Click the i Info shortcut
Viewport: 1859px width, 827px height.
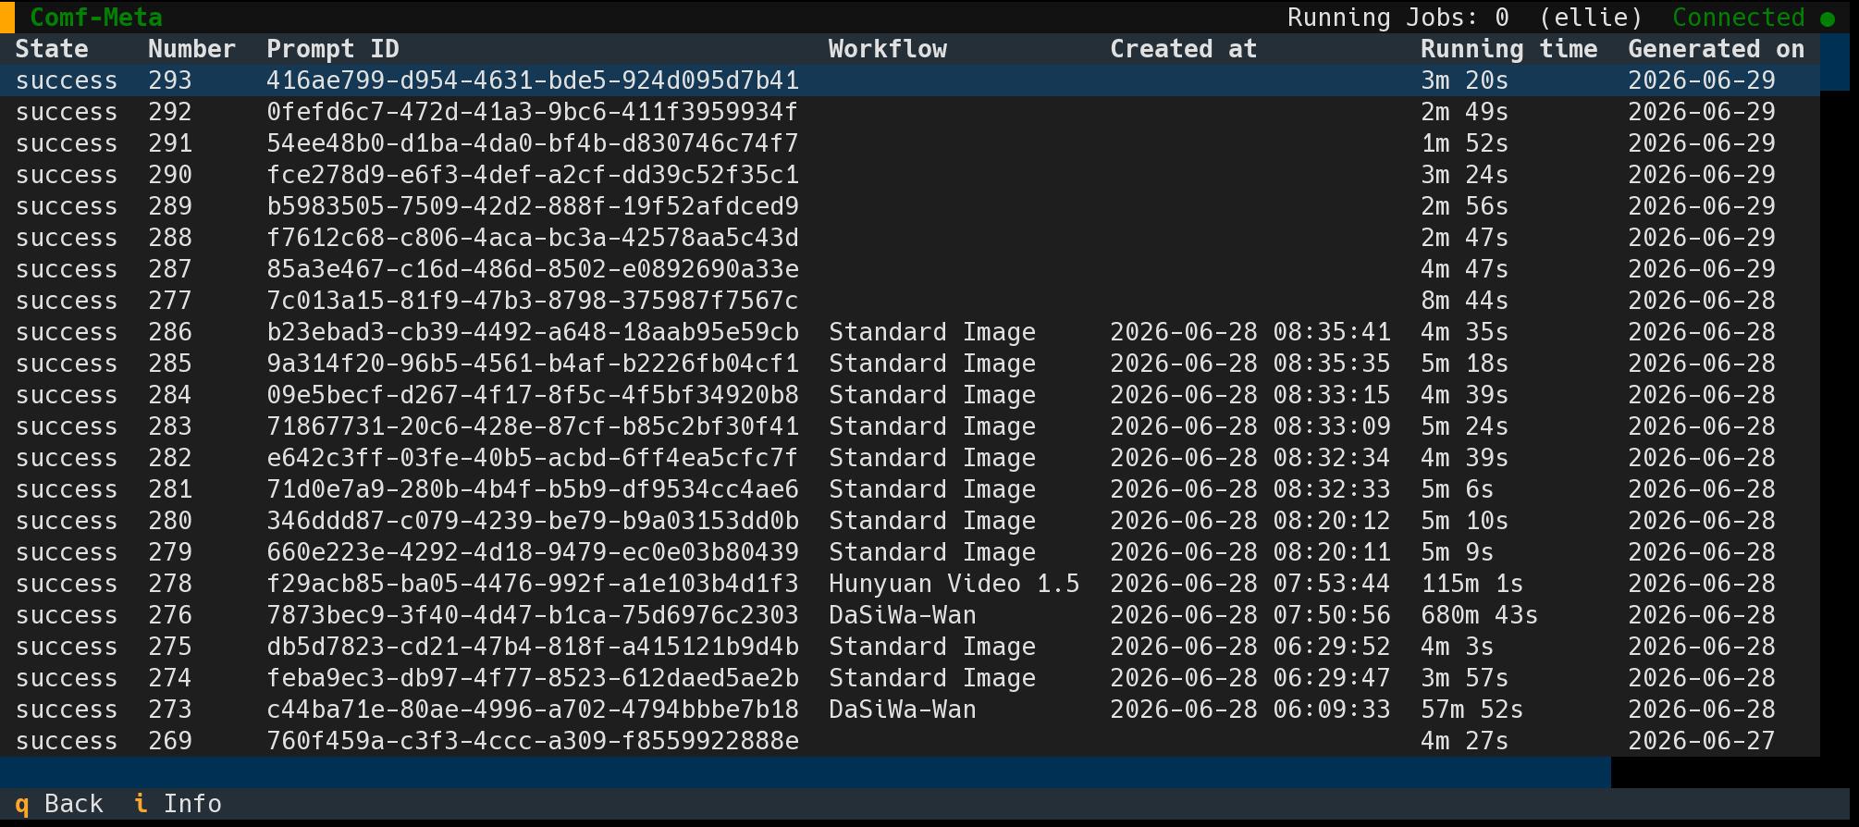point(179,804)
